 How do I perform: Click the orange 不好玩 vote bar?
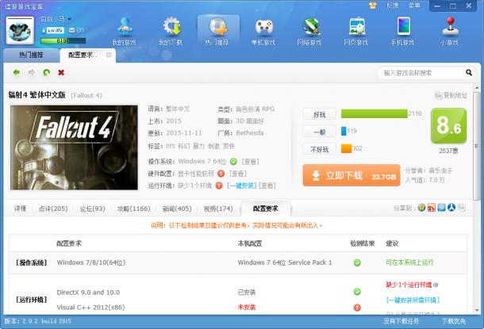click(346, 148)
